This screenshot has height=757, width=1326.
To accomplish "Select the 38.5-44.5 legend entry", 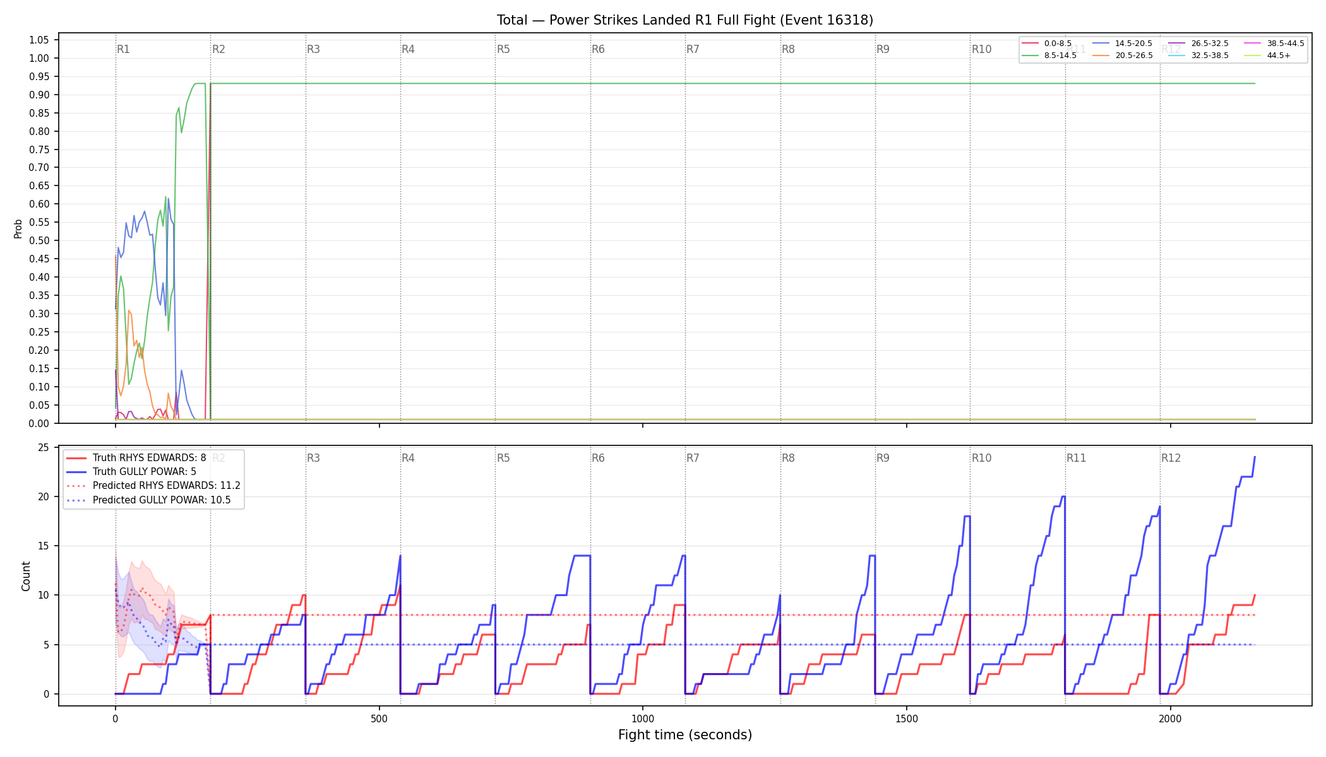I will coord(1274,44).
